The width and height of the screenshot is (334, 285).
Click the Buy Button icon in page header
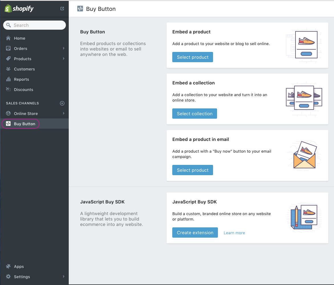click(80, 9)
